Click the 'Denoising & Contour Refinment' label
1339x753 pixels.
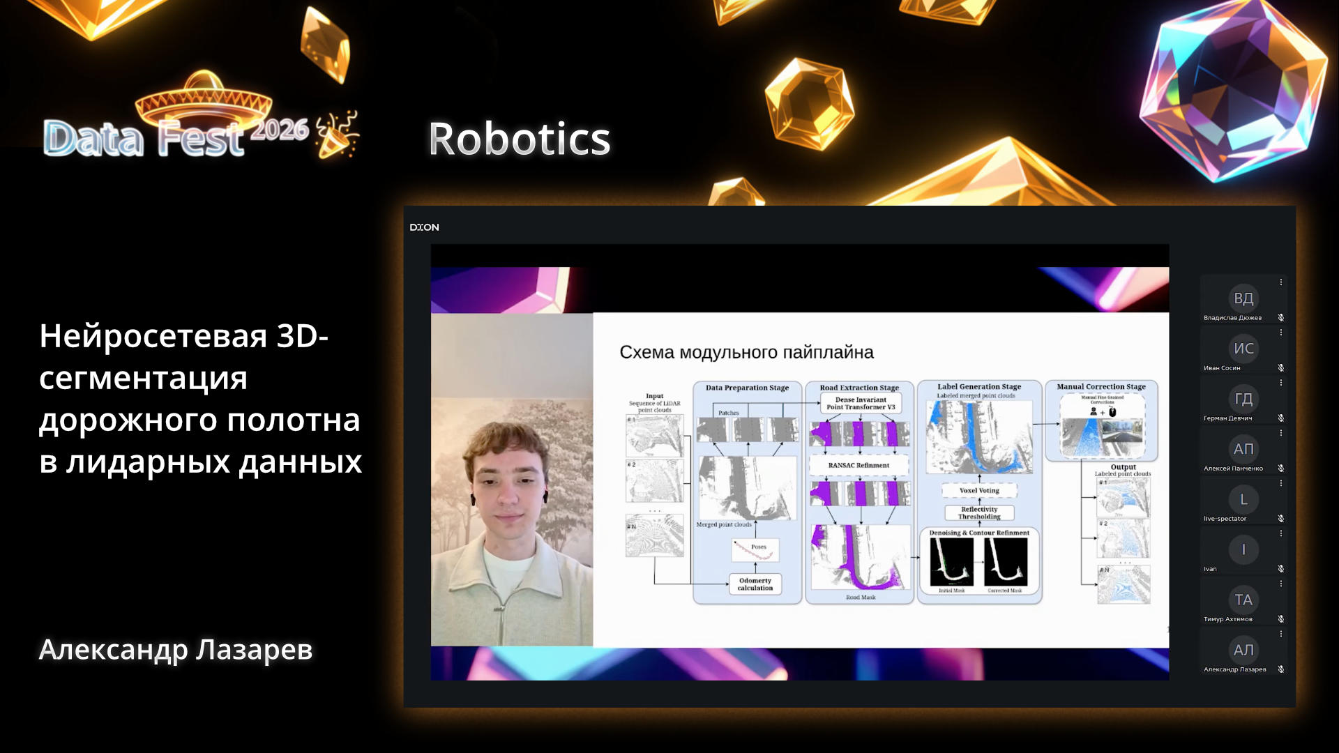pyautogui.click(x=979, y=533)
